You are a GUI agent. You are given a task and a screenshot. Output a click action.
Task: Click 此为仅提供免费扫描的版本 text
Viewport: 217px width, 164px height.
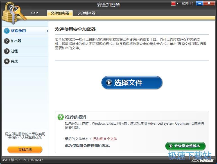pos(88,146)
